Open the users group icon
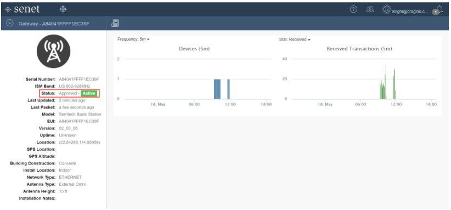Viewport: 451px width, 210px height. (x=370, y=9)
